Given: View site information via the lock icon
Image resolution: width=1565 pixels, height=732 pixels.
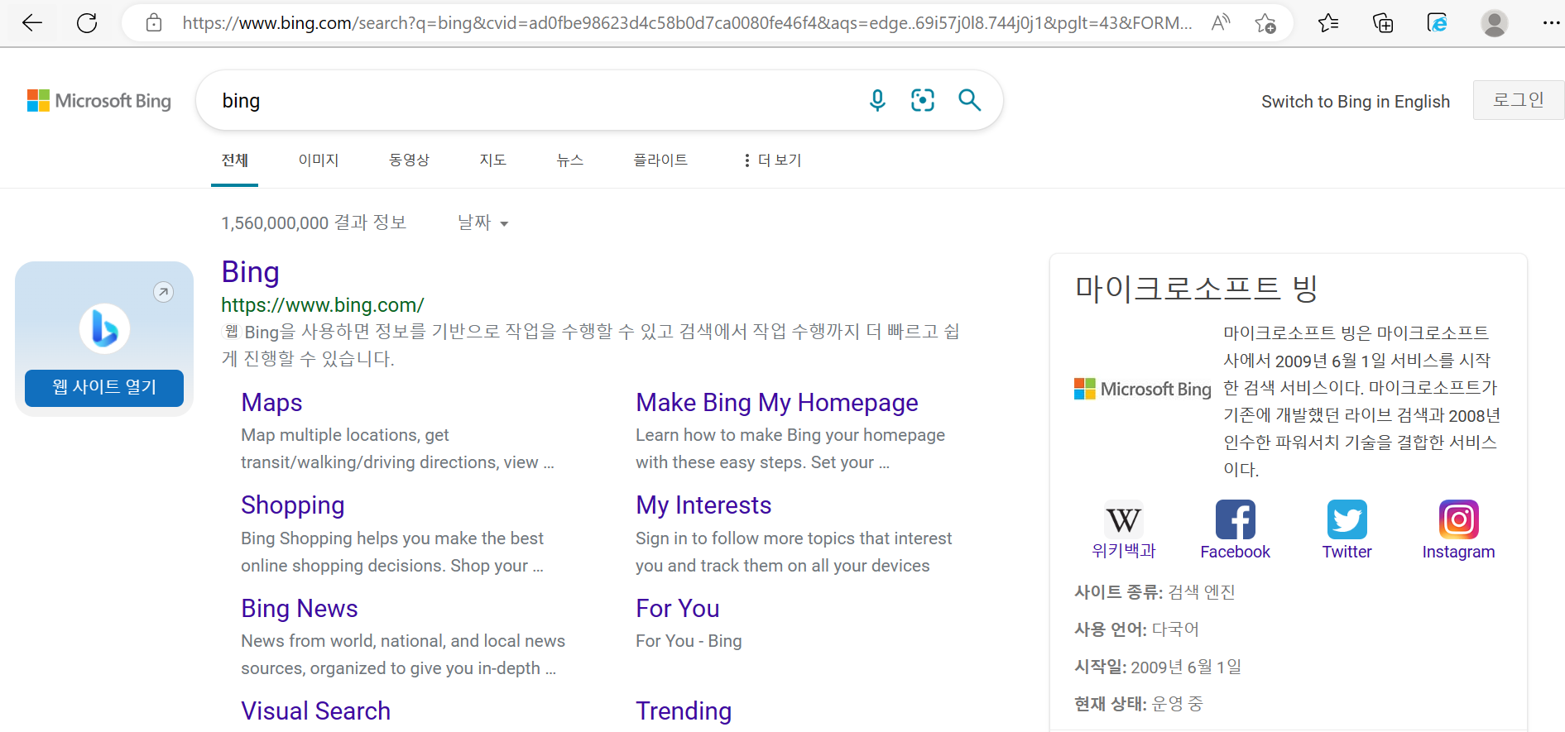Looking at the screenshot, I should pyautogui.click(x=154, y=23).
